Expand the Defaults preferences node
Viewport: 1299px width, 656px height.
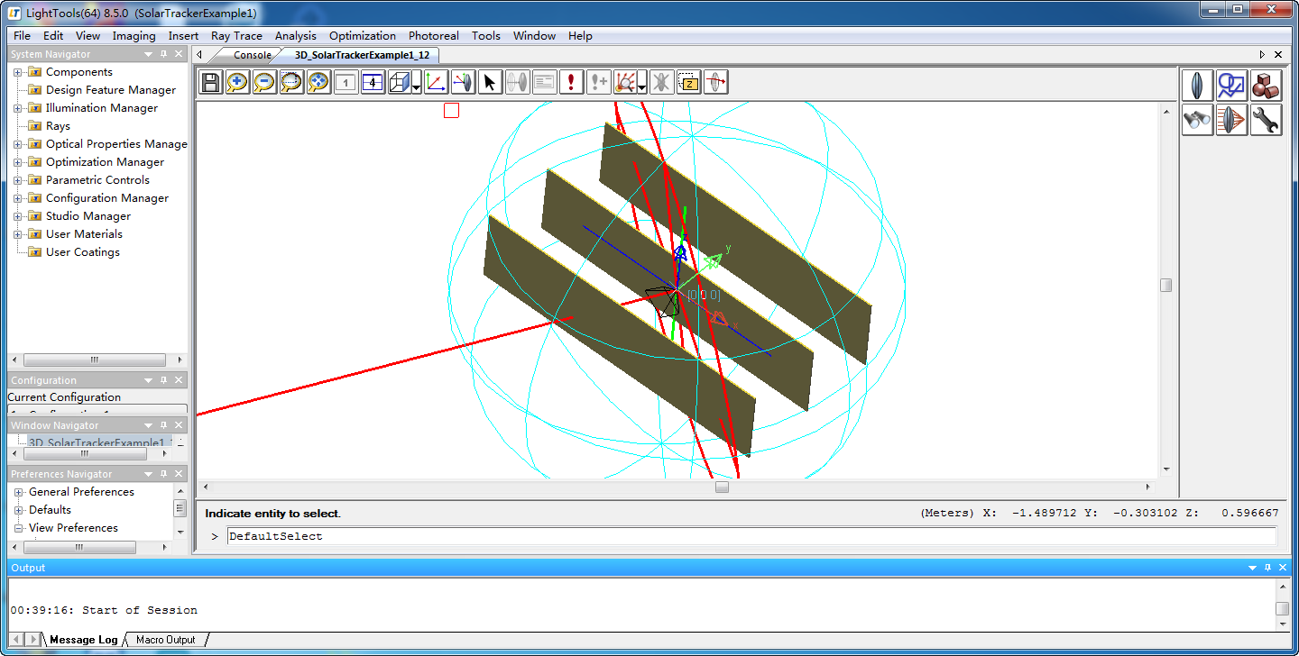[x=19, y=510]
